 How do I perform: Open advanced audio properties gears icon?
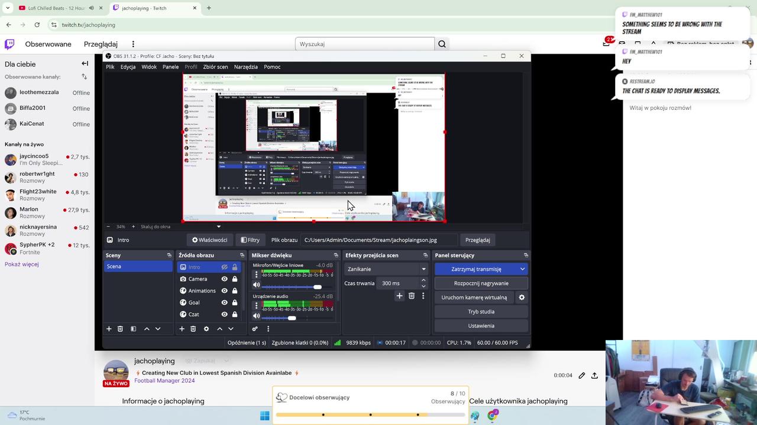pos(255,329)
